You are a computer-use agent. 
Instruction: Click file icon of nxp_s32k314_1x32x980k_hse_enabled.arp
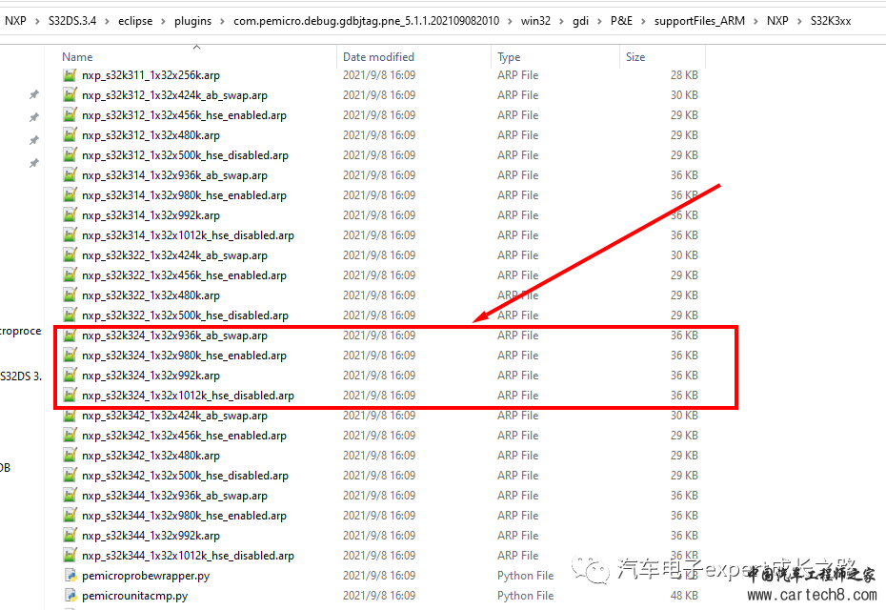point(70,195)
